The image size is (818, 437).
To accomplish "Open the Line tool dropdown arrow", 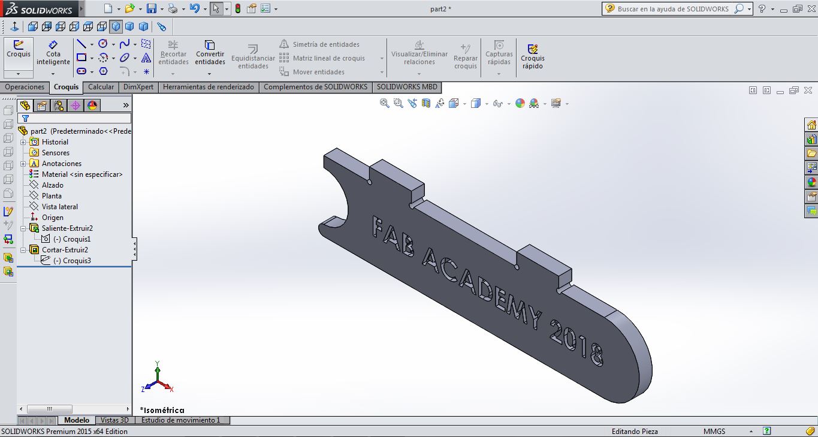I will click(x=92, y=44).
